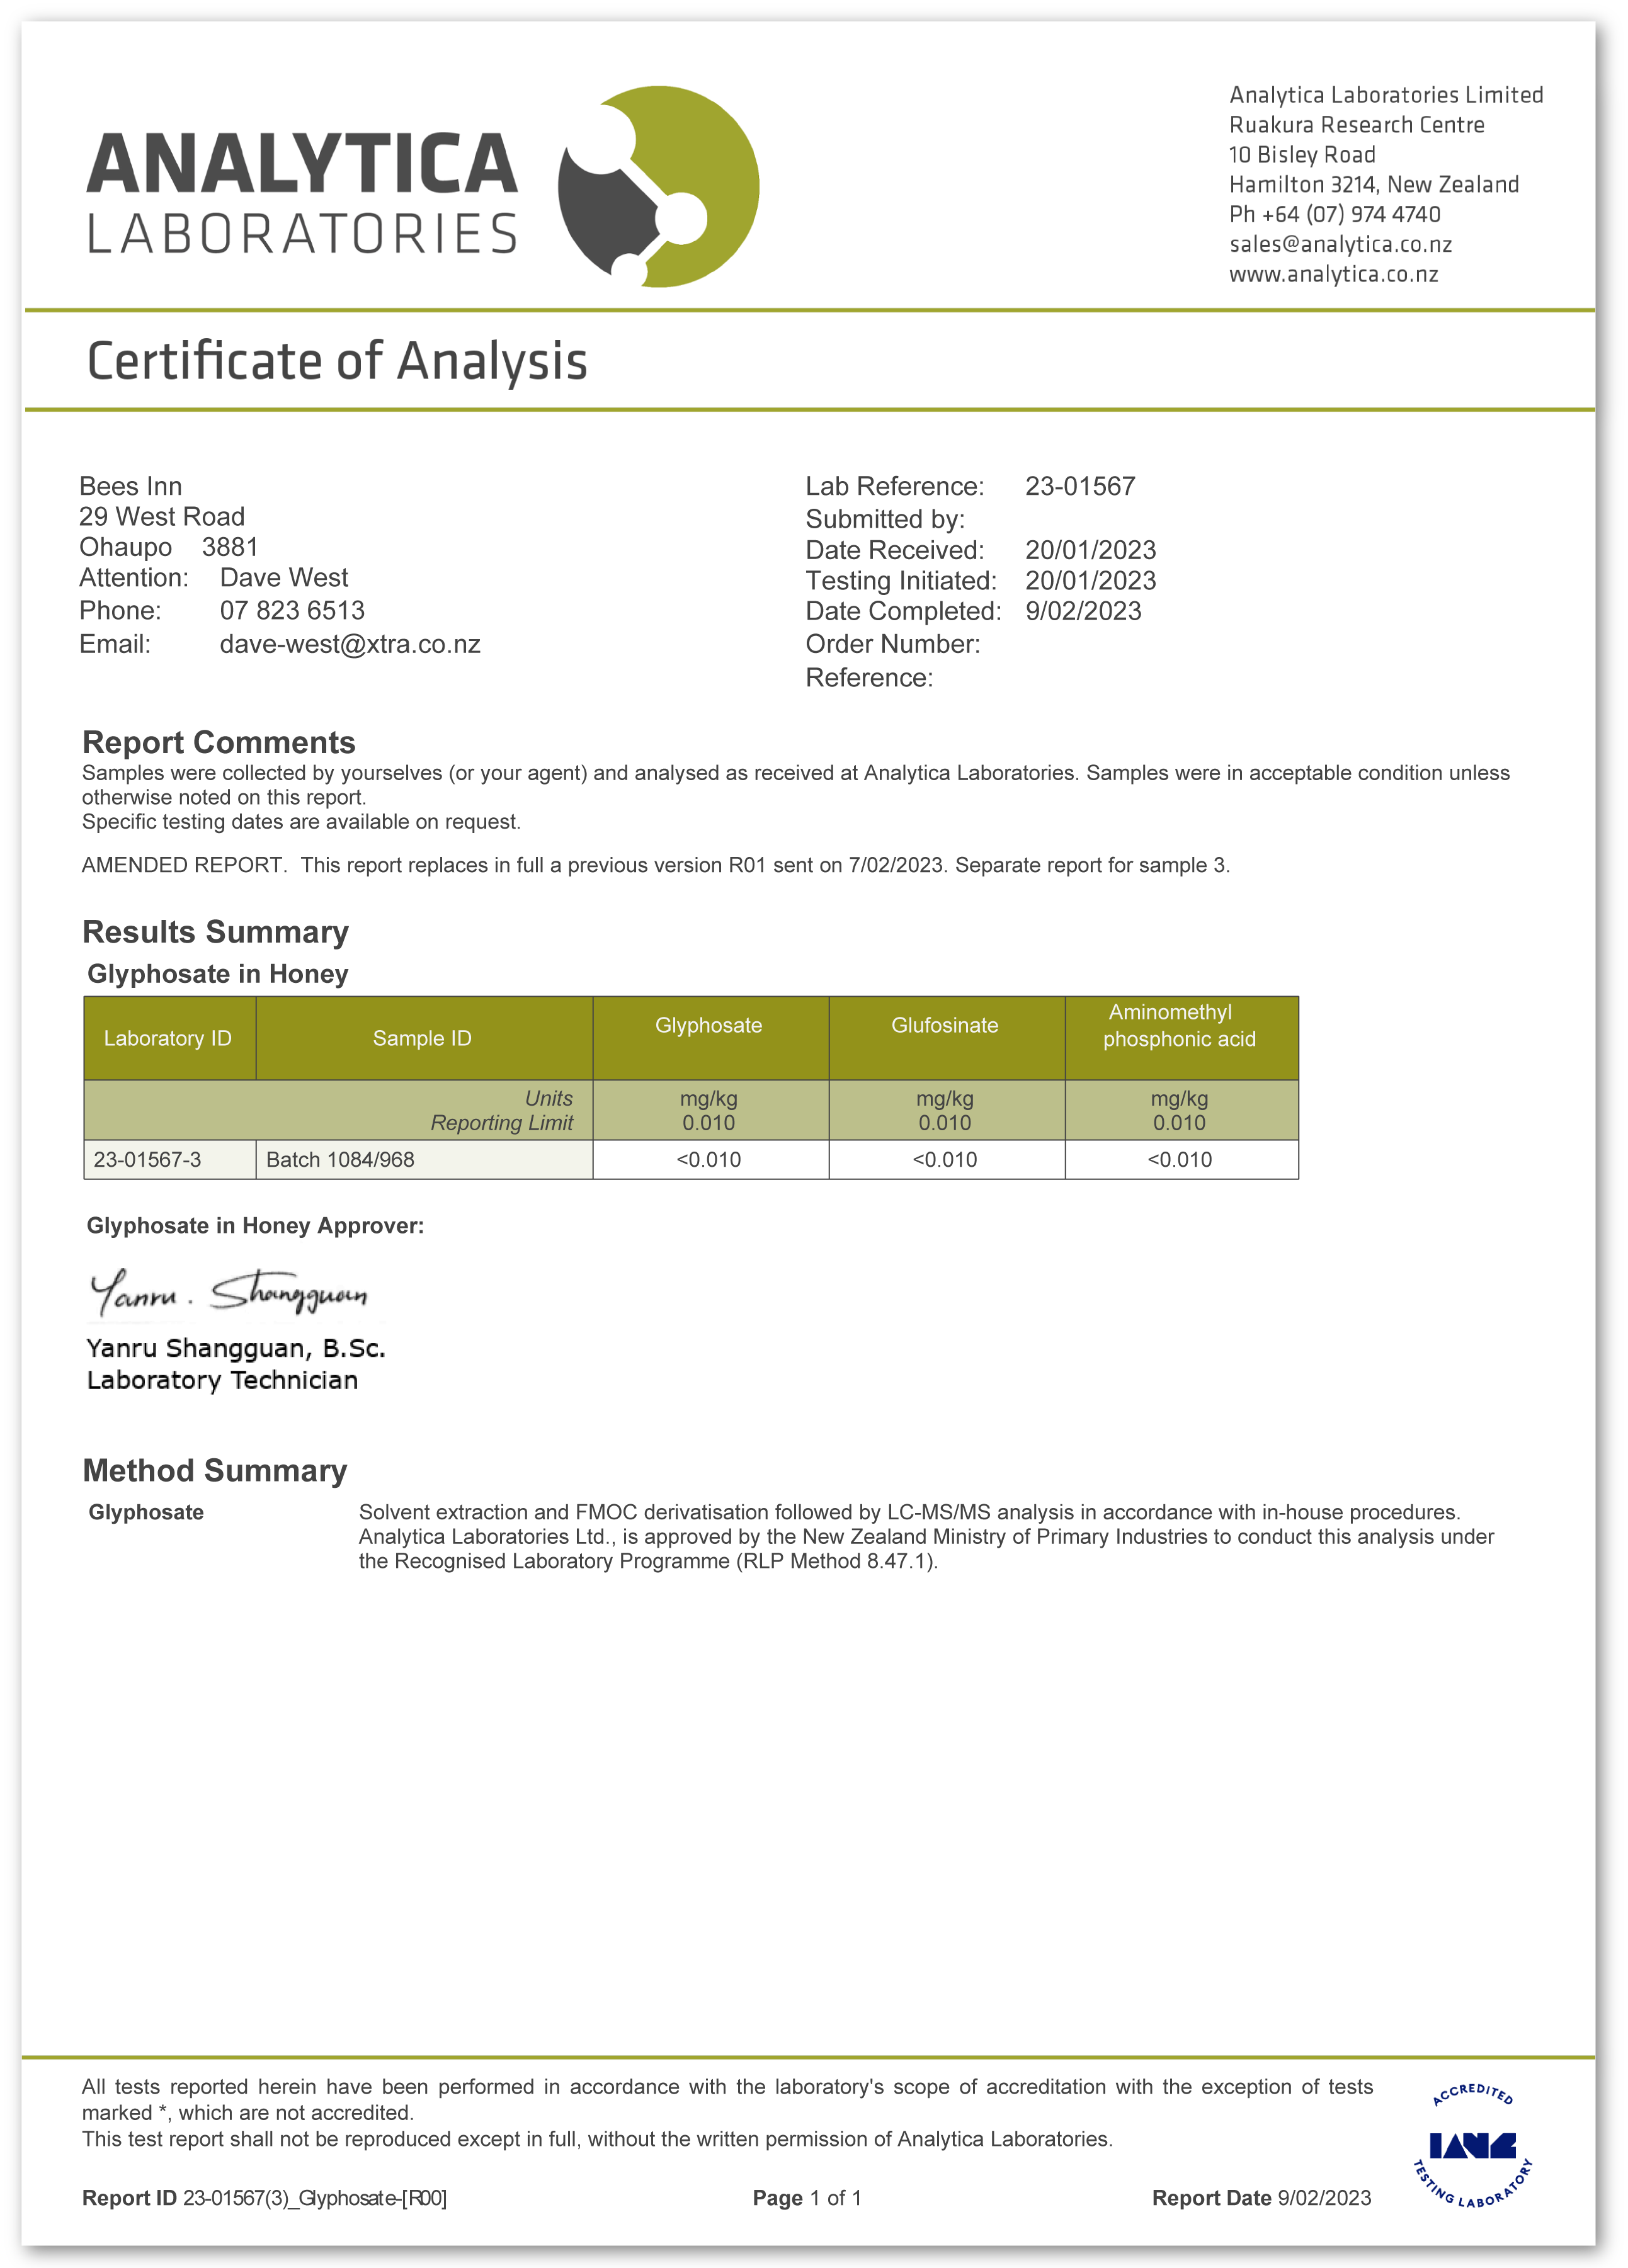Click the title 'Laboratory Technician'
1628x2268 pixels.
[x=222, y=1381]
